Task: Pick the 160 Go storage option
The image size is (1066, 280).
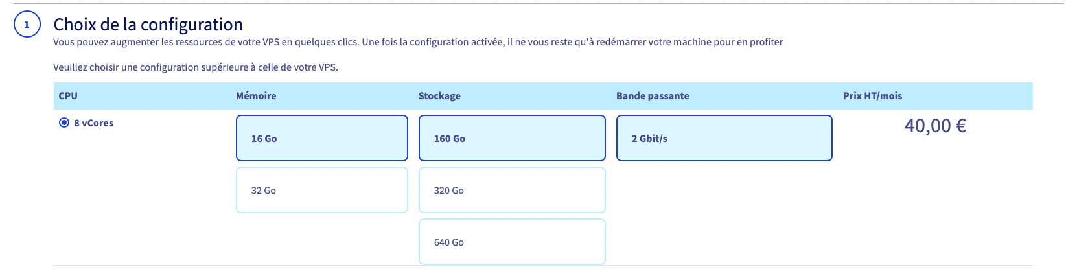Action: point(511,138)
